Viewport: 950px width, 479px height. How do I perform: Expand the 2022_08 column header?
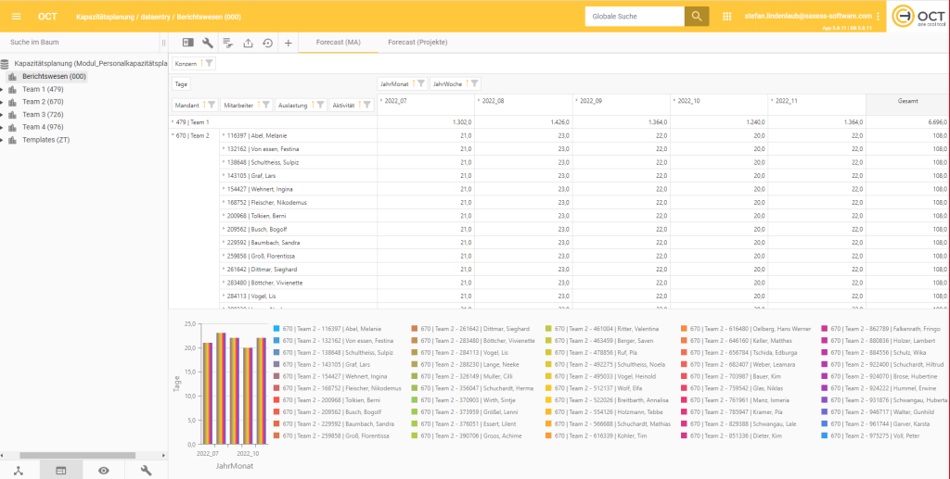(x=478, y=100)
